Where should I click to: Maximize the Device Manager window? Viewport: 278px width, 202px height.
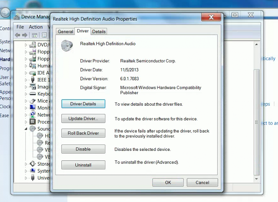tap(235, 15)
